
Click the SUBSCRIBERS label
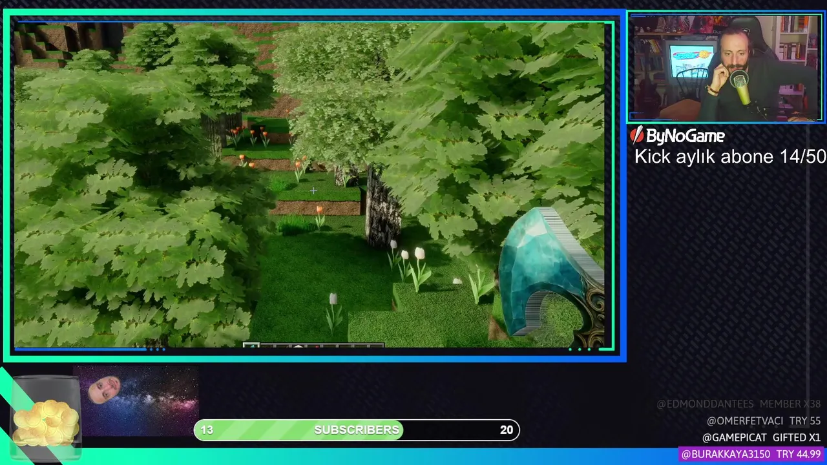coord(357,430)
